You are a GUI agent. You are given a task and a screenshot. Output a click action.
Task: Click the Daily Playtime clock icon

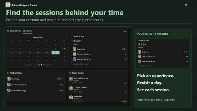tap(8, 31)
